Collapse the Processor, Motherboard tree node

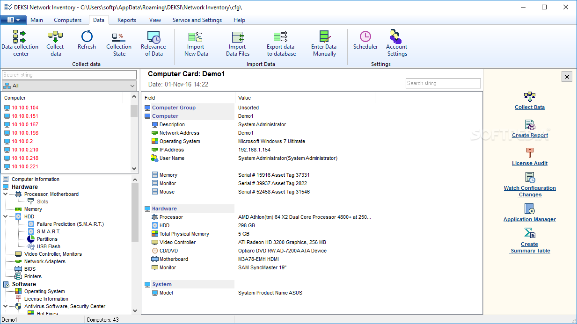(x=6, y=194)
